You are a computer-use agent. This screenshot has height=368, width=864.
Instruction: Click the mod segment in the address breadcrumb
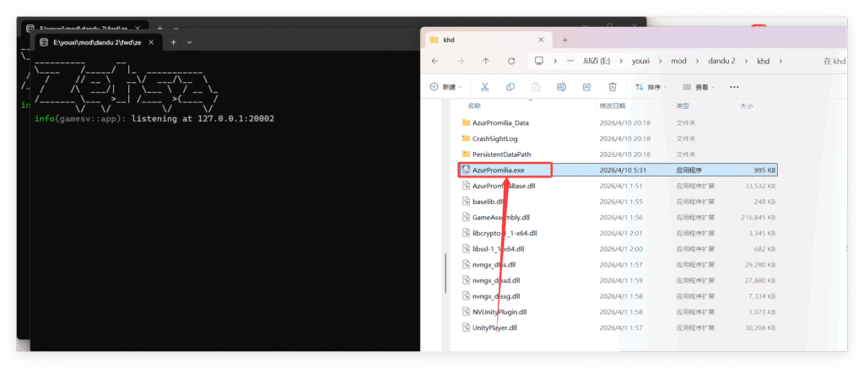(x=678, y=61)
